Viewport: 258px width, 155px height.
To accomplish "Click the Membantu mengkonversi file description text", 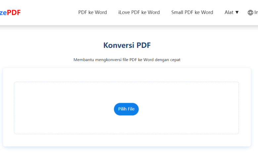I will (x=127, y=60).
